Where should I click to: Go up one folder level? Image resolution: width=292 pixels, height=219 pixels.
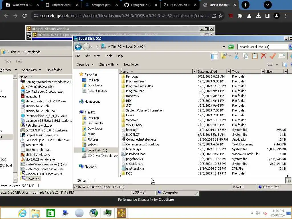pyautogui.click(x=98, y=47)
